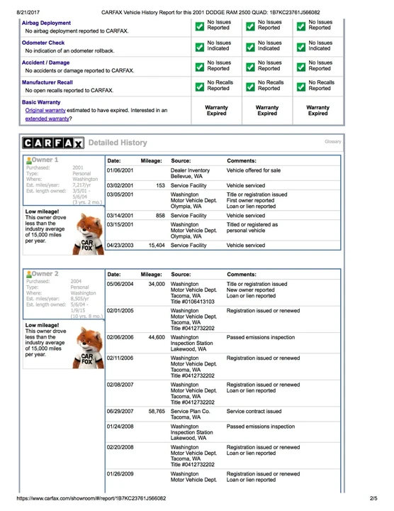Click last green checkmark in Accident / Damage row
This screenshot has height=511, width=394.
[x=301, y=67]
